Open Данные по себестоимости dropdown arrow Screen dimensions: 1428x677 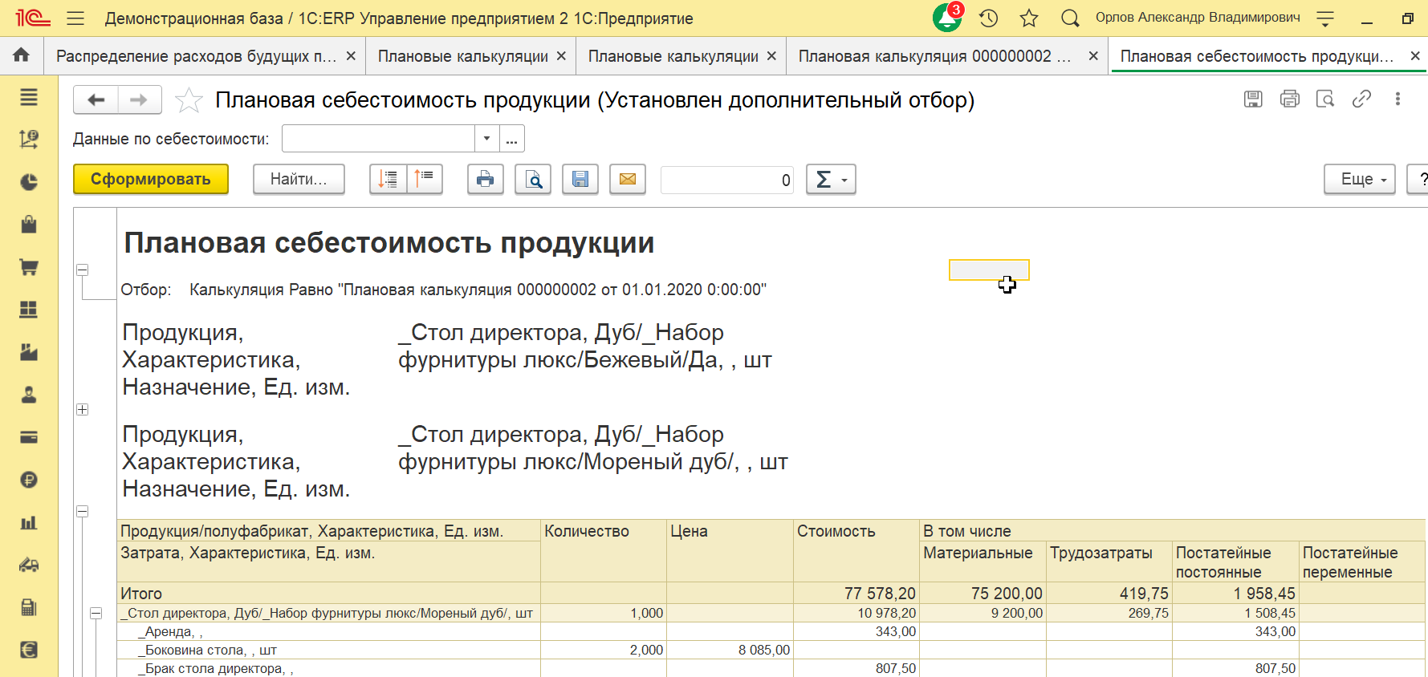click(x=486, y=139)
